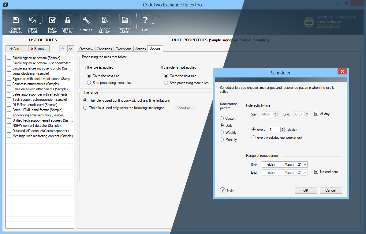Screen dimensions: 366x234
Task: Close the Scheduler dialog with red X
Action: point(342,71)
